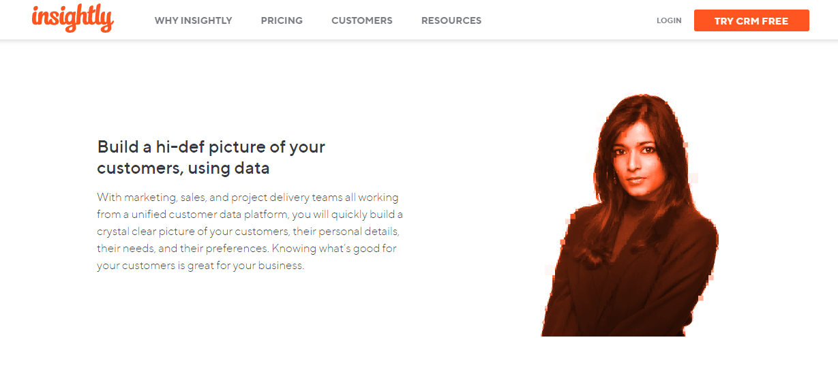The image size is (838, 374).
Task: Click the Try CRM Free button
Action: tap(751, 20)
